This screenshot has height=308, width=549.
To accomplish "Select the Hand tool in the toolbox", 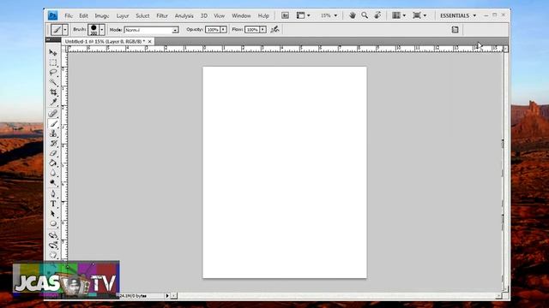I will pos(53,255).
